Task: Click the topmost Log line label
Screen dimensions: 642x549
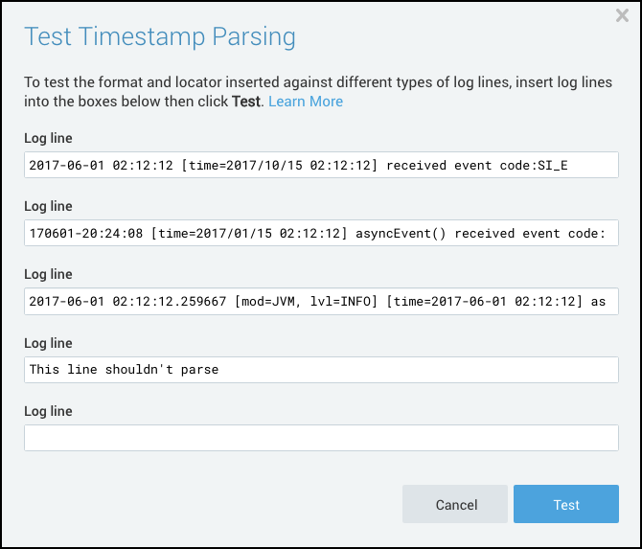Action: 48,138
